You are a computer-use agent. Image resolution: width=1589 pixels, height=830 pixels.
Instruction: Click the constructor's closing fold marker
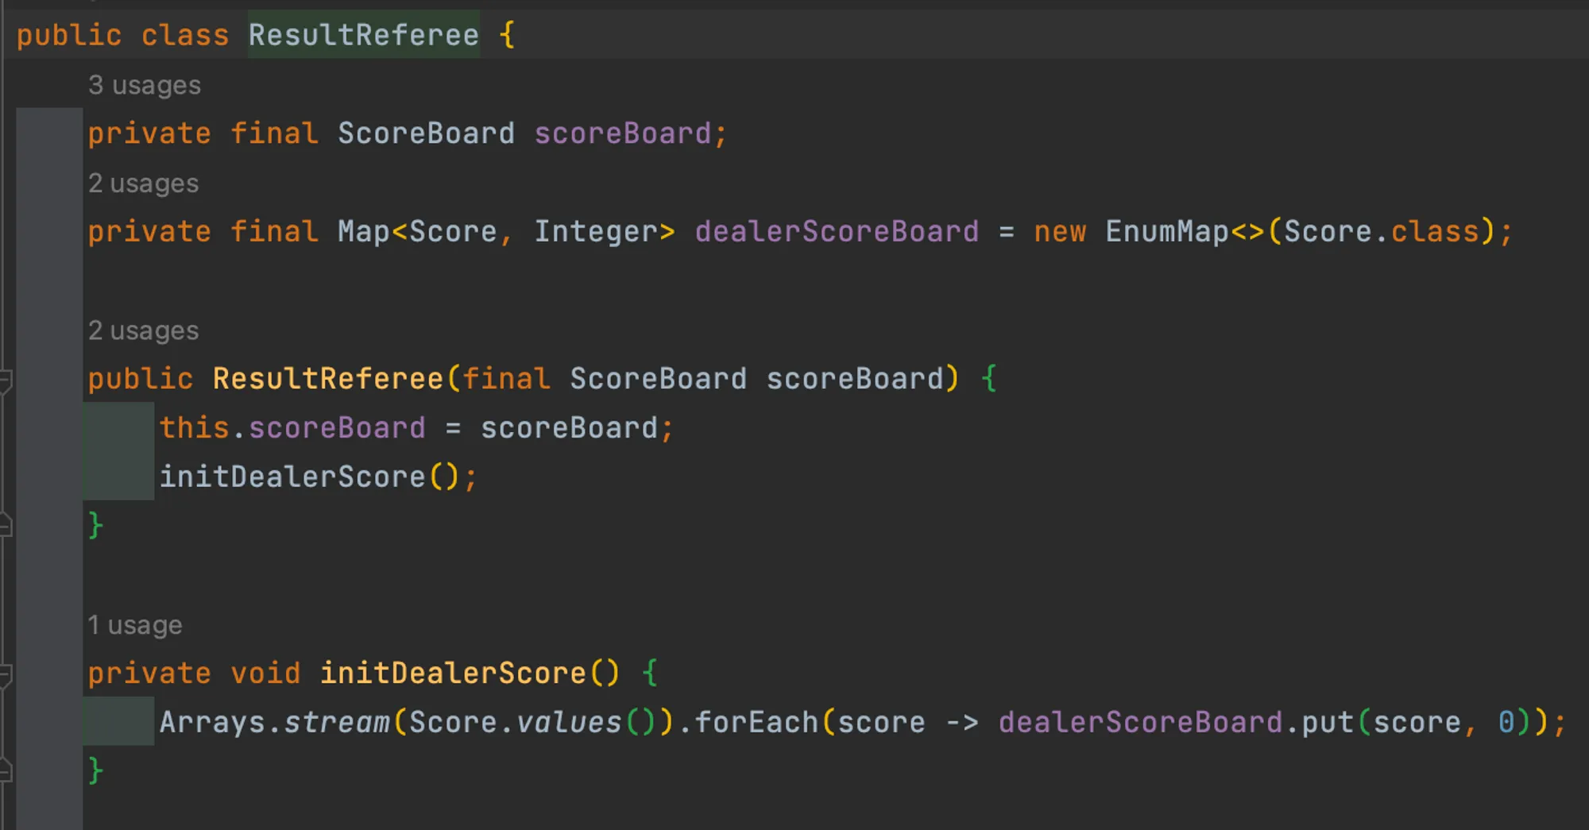(5, 525)
